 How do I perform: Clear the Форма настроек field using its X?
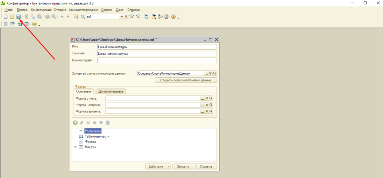coord(206,105)
